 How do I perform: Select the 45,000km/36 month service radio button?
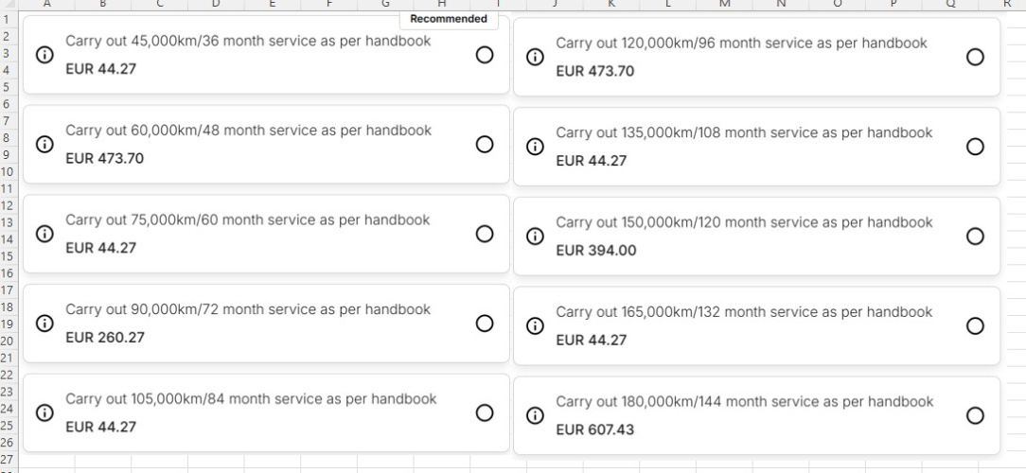click(485, 55)
